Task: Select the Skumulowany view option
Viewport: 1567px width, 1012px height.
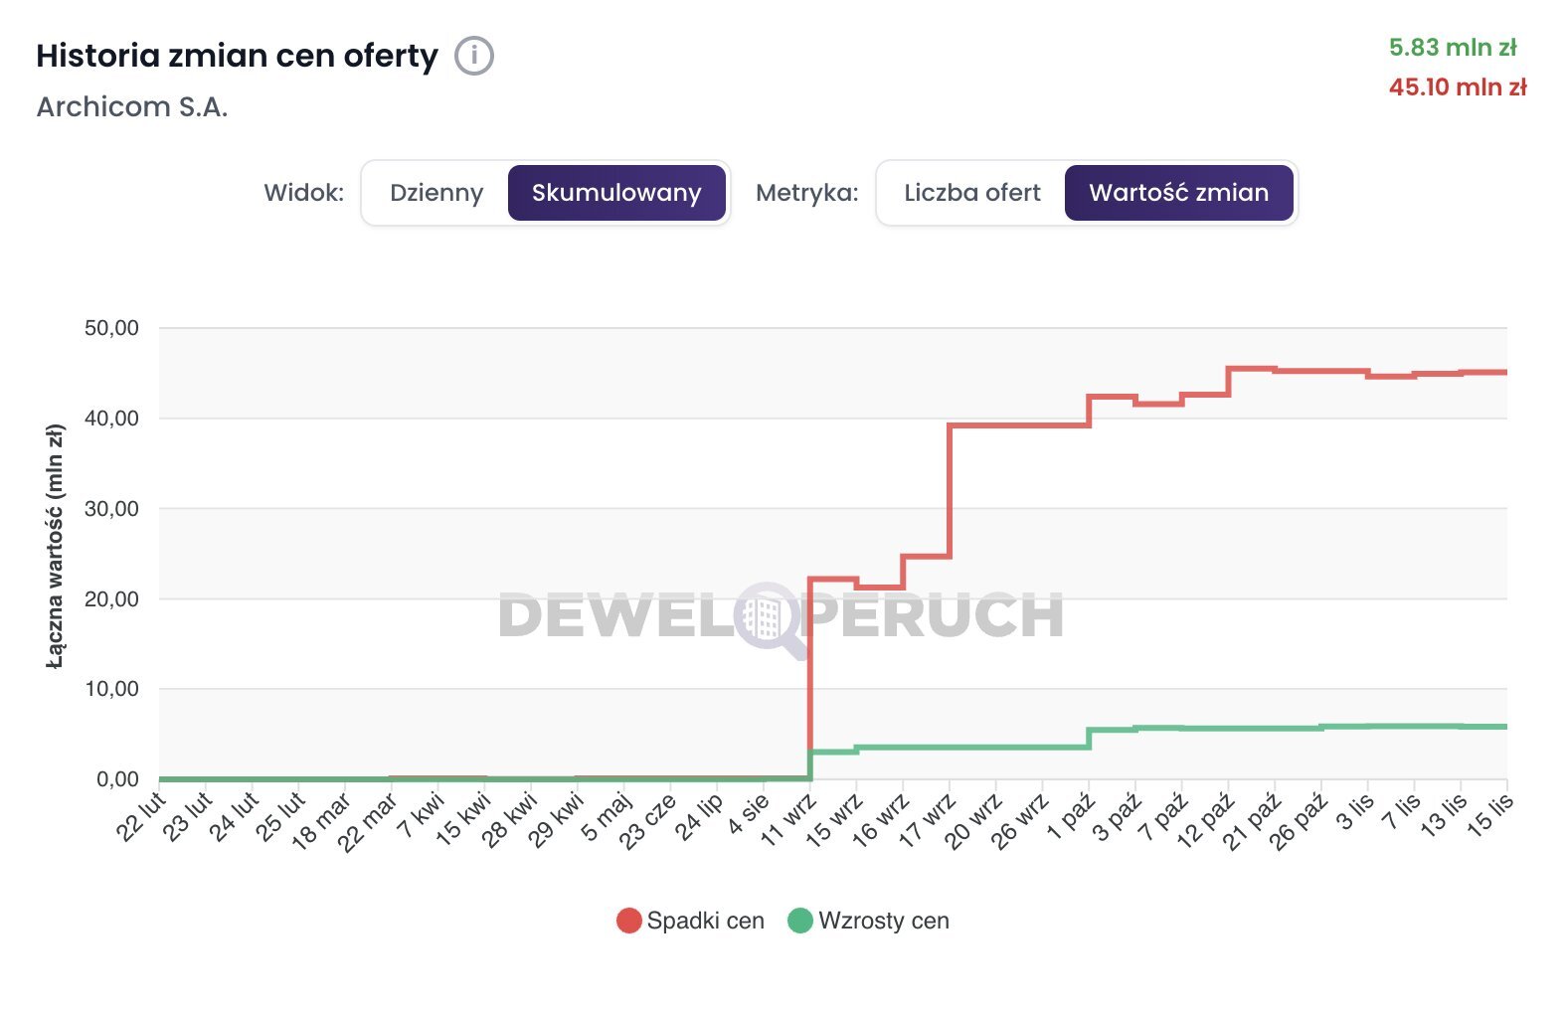Action: (x=616, y=193)
